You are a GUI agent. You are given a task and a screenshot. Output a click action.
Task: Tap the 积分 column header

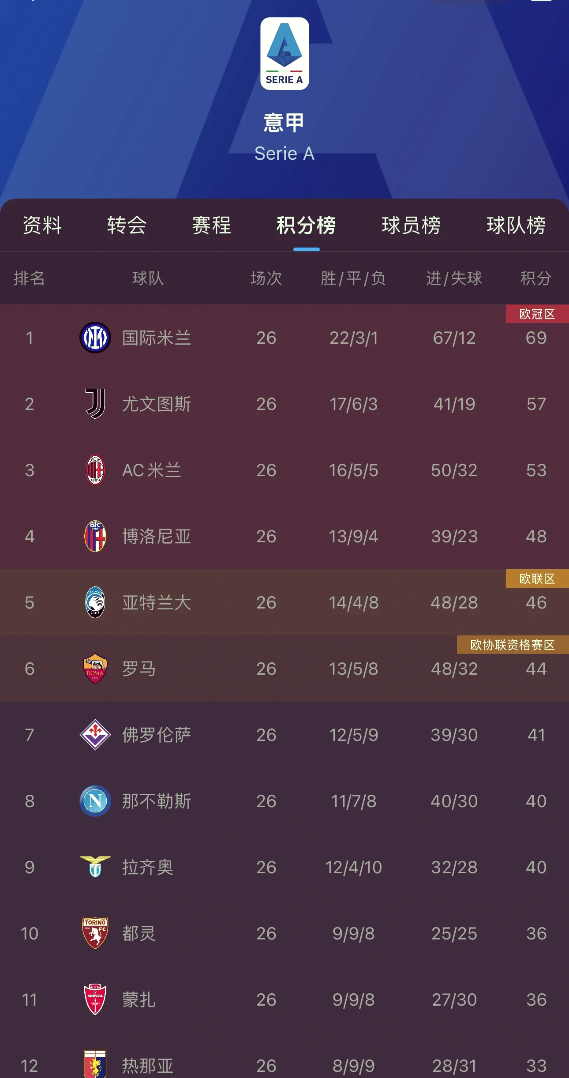tap(536, 278)
